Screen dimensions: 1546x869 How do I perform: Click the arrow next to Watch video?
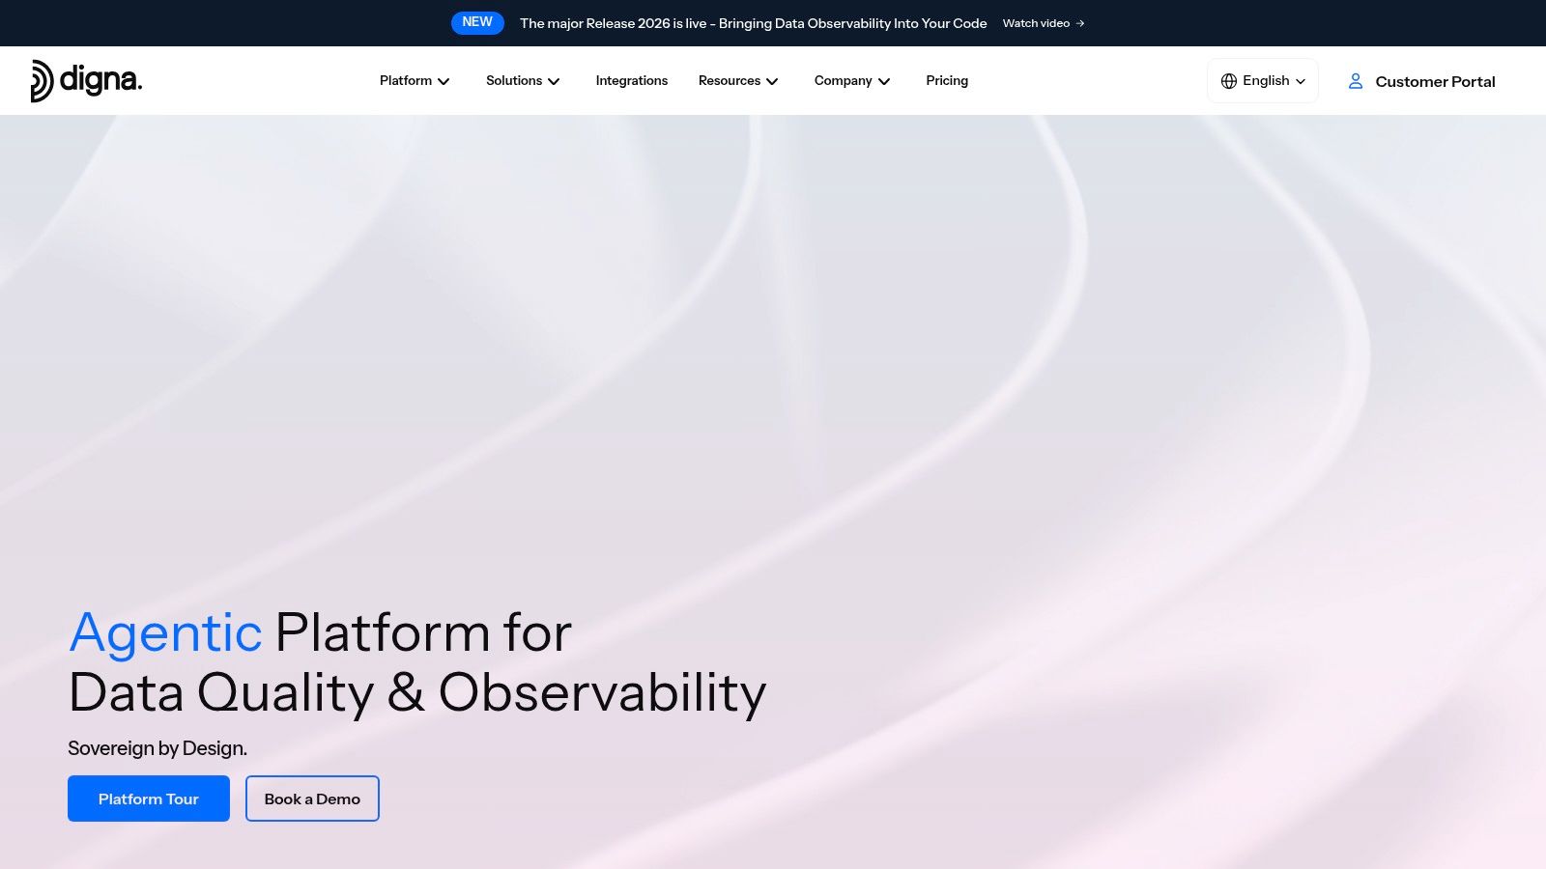point(1080,23)
